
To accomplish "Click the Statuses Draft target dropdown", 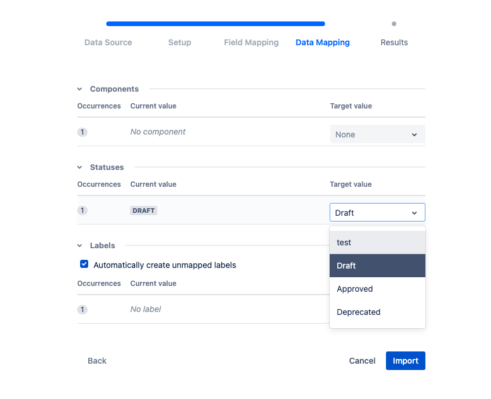I will pos(377,213).
